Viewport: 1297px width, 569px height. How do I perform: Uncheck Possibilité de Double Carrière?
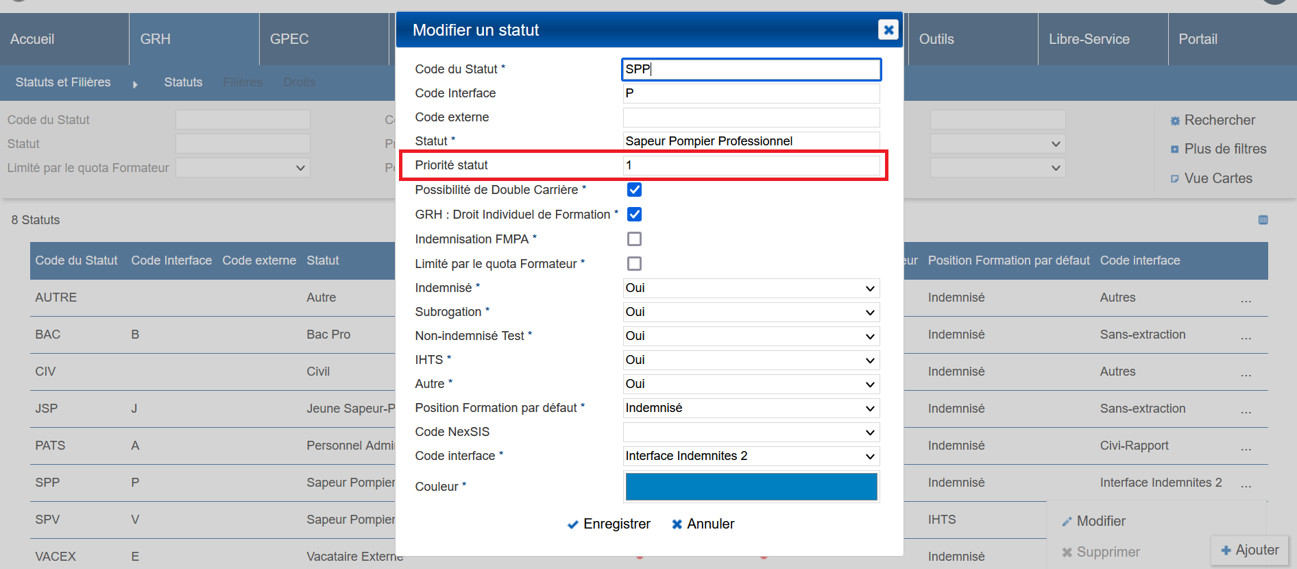click(634, 190)
